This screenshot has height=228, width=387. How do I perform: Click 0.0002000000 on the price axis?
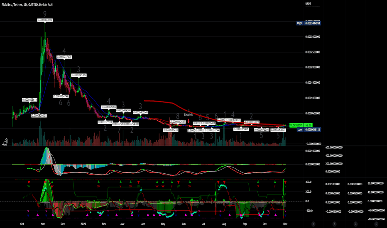tap(312, 67)
